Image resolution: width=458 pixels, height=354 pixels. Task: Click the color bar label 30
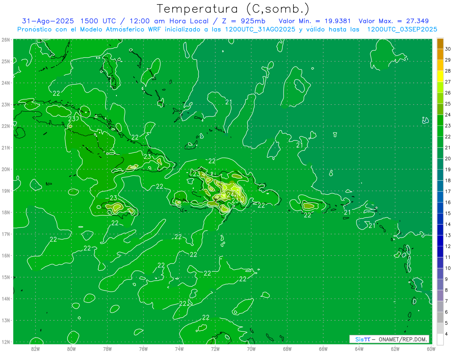(448, 49)
